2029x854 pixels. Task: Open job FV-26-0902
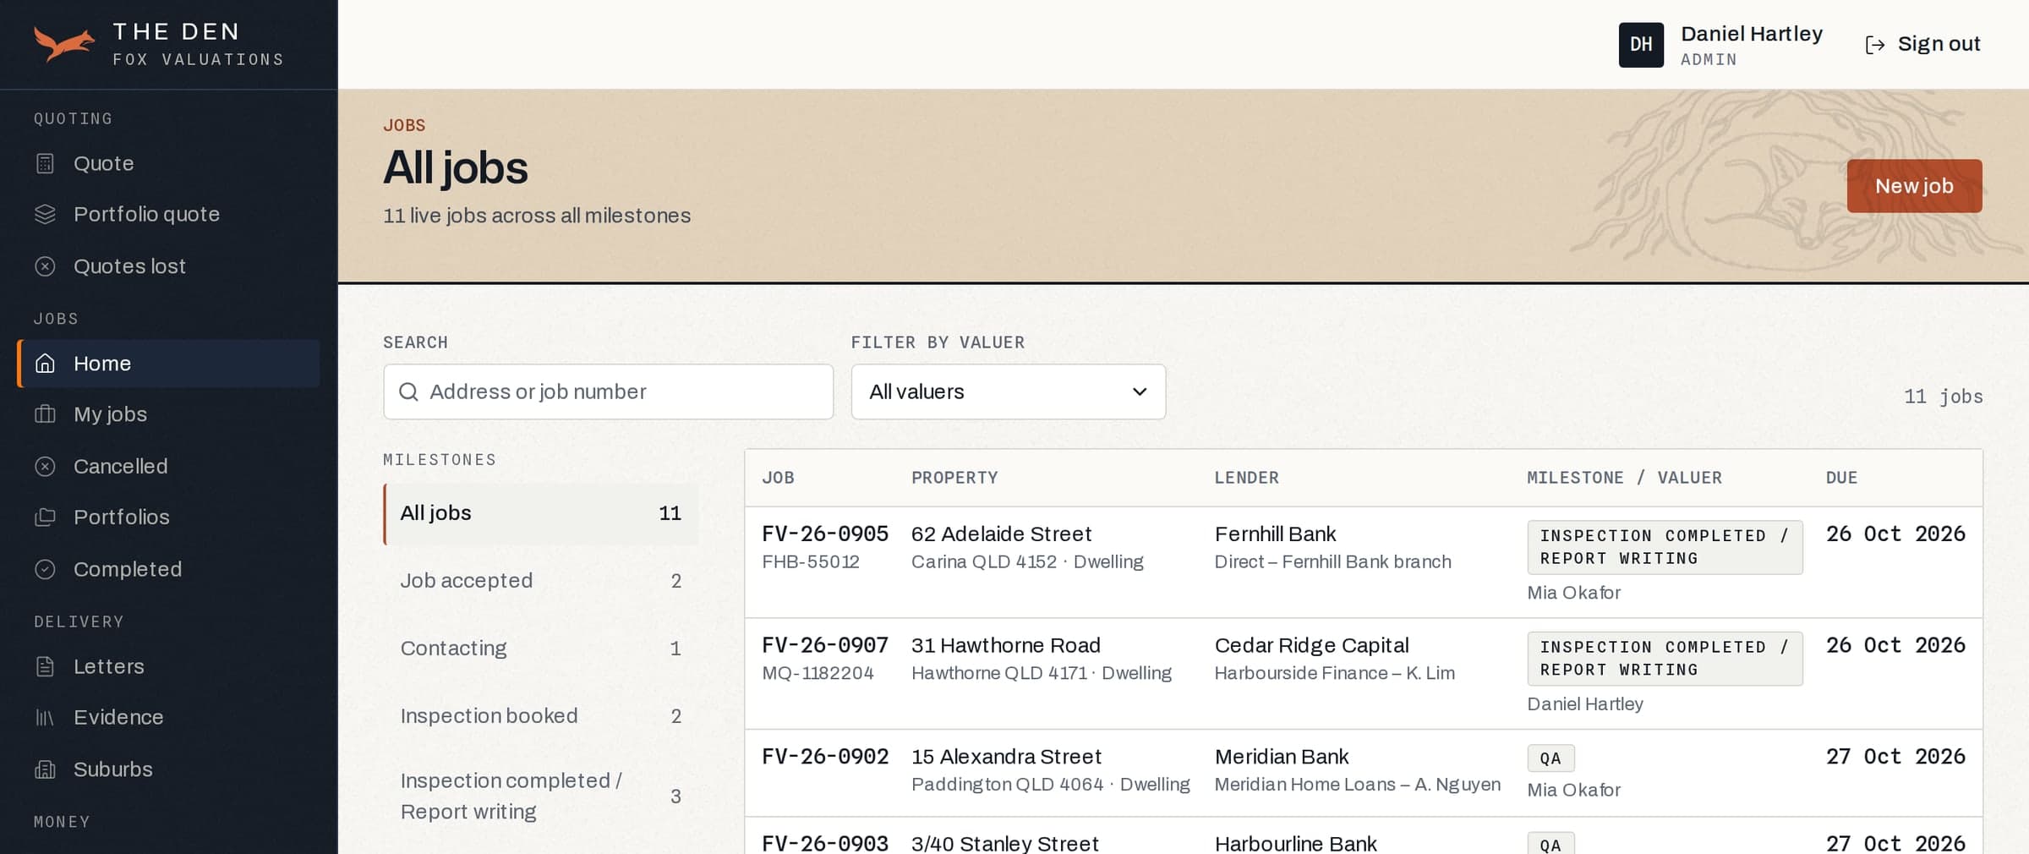point(824,757)
